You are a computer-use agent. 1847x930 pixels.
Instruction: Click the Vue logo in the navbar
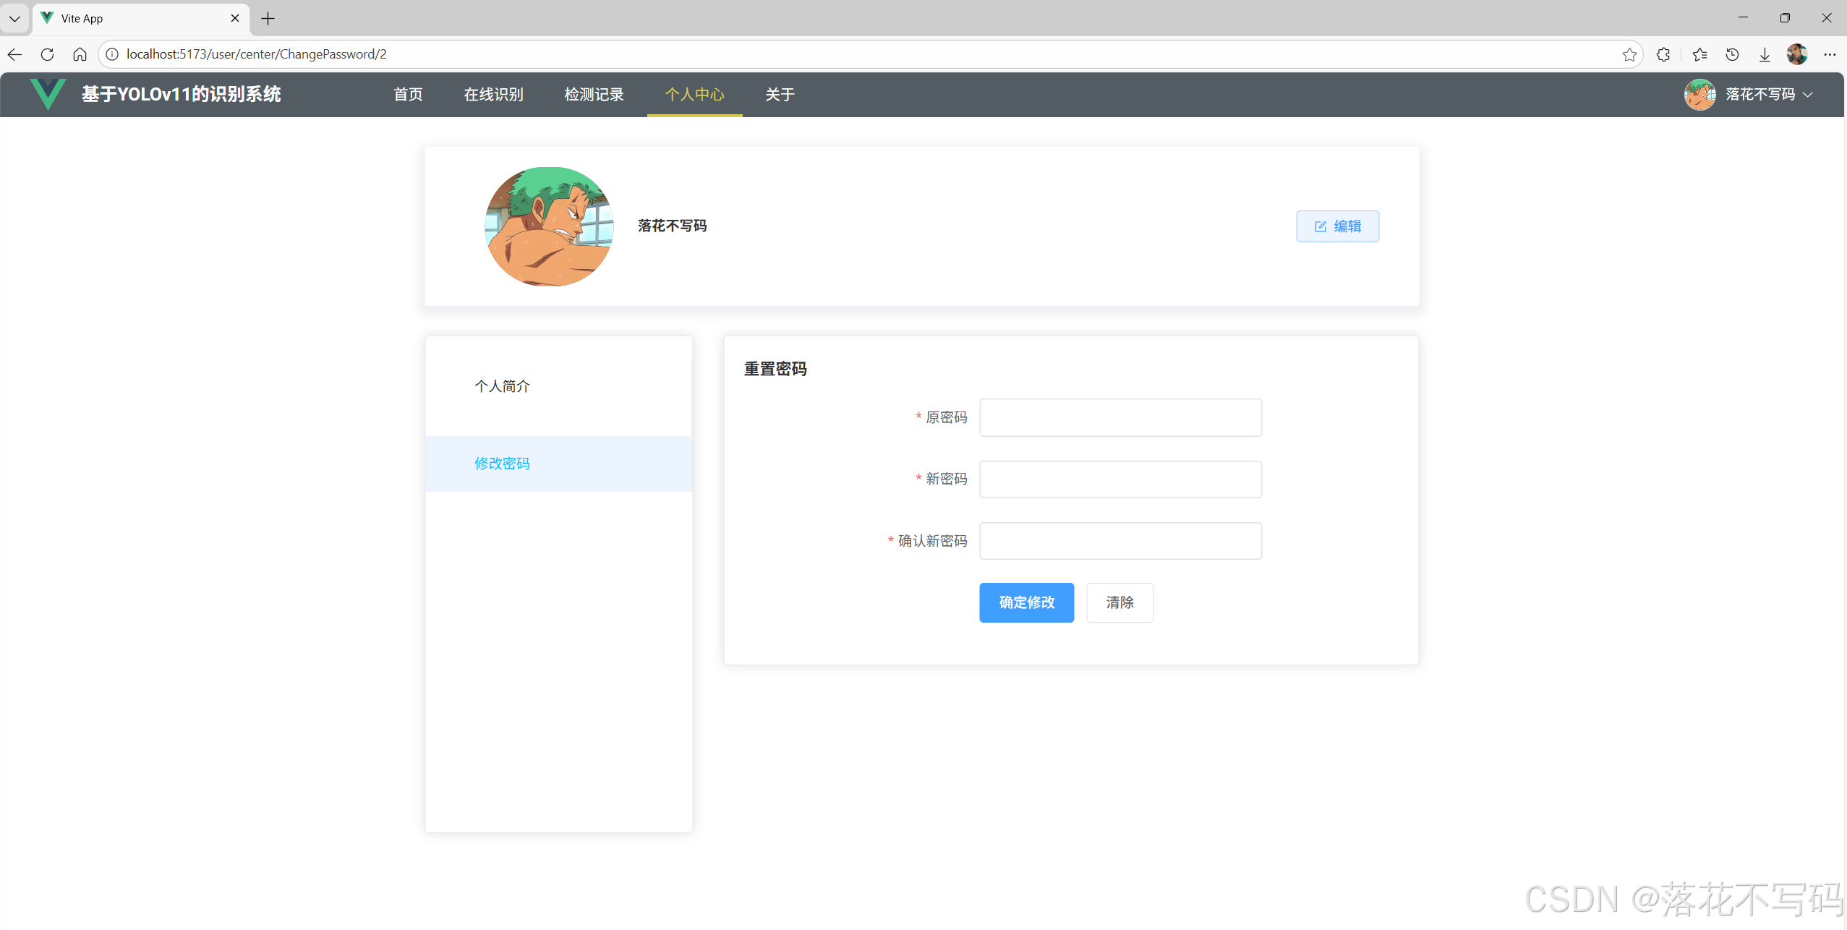(46, 94)
